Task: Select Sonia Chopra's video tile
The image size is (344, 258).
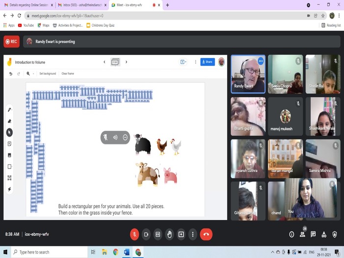Action: click(x=285, y=74)
